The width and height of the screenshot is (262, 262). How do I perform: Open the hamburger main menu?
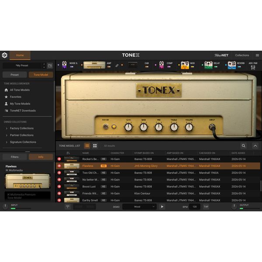[257, 55]
